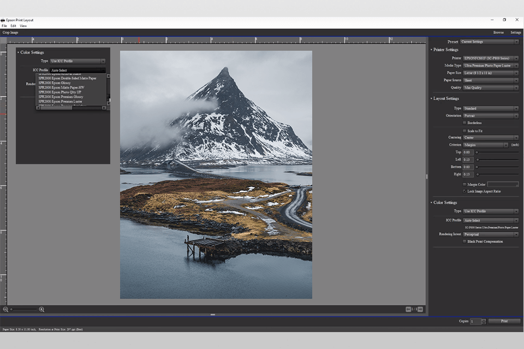Collapse Layout Settings section triangle
Screen dimensions: 524x349
pyautogui.click(x=431, y=99)
